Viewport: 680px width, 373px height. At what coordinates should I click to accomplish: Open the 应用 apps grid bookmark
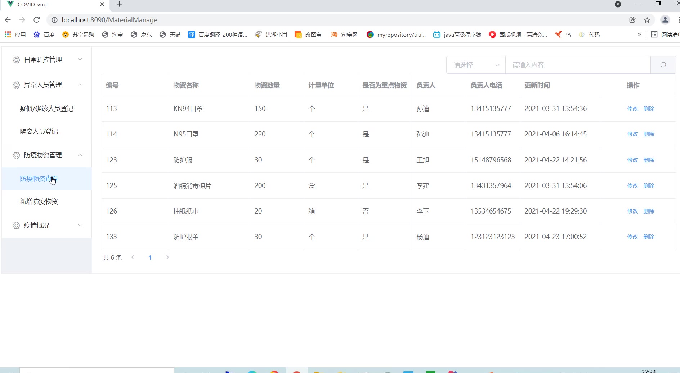tap(15, 35)
